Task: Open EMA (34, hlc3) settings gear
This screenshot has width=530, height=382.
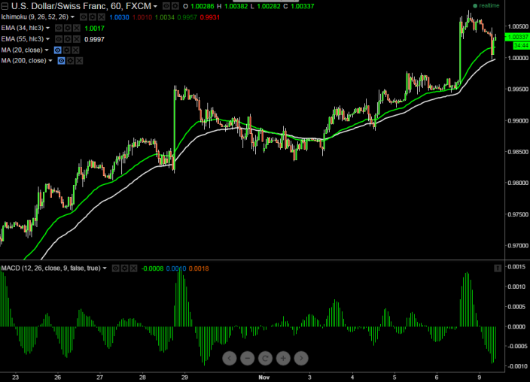Action: click(68, 28)
